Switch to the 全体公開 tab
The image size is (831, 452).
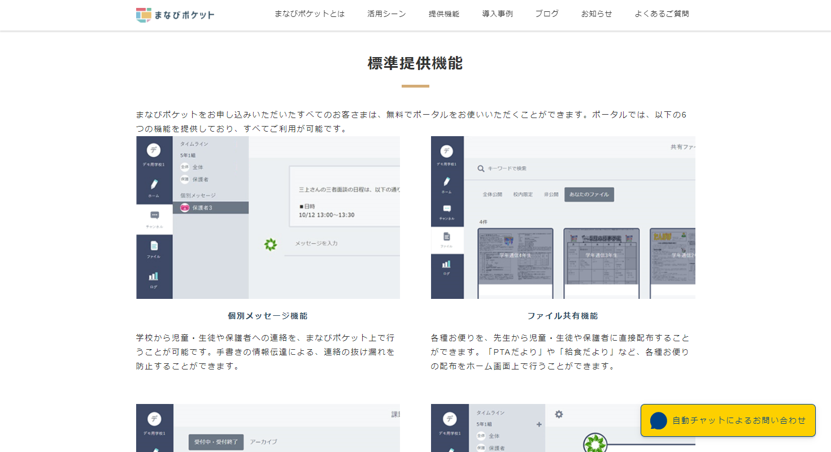click(492, 194)
